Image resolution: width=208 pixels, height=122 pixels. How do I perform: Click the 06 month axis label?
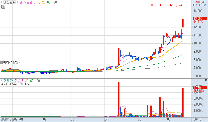pyautogui.click(x=169, y=119)
